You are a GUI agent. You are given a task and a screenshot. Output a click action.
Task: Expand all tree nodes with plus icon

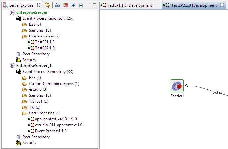tap(73, 5)
